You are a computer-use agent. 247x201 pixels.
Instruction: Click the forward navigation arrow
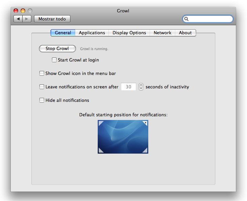click(27, 19)
